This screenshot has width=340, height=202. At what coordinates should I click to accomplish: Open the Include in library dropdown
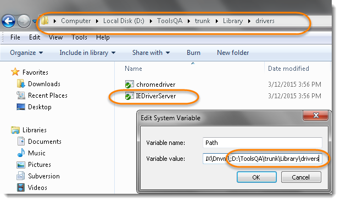pyautogui.click(x=87, y=53)
